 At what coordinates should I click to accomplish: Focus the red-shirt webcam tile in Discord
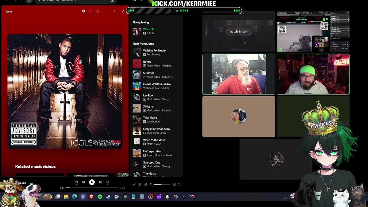click(239, 74)
